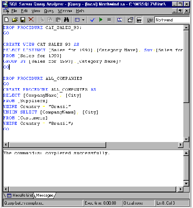Open the Window menu
193x208 pixels.
(65, 11)
